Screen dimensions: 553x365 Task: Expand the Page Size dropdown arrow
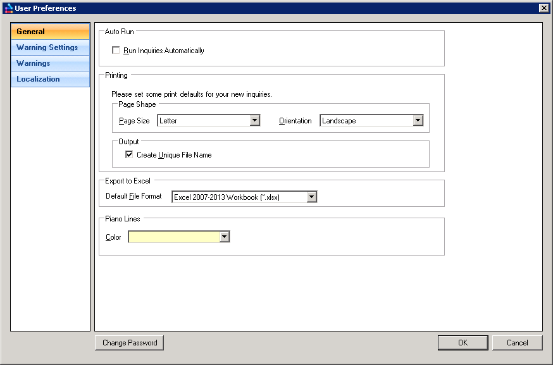click(254, 121)
